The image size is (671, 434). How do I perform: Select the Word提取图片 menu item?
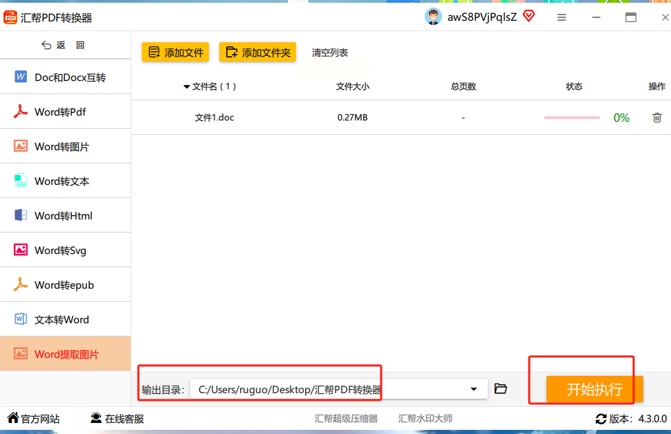tap(66, 354)
